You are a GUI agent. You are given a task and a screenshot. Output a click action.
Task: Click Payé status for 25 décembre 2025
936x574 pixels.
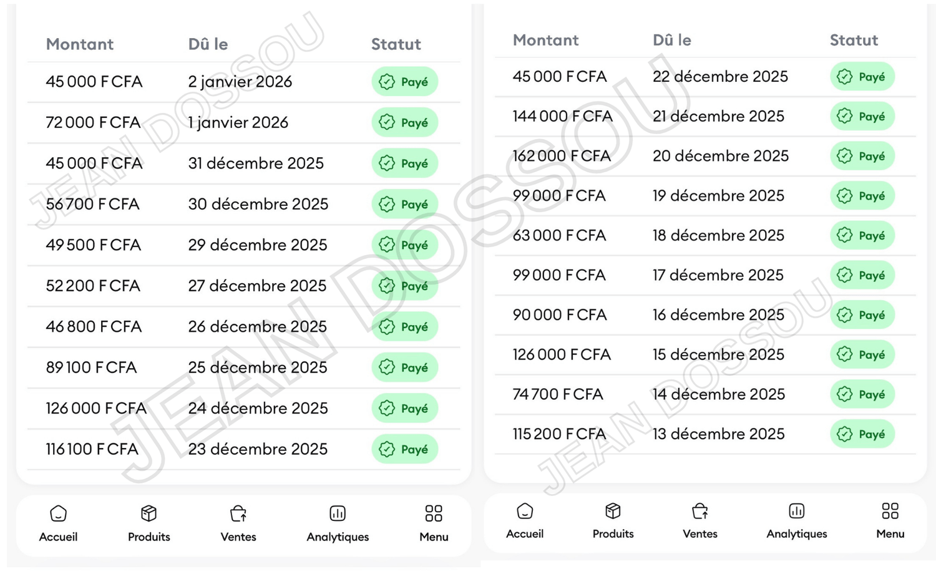click(405, 367)
